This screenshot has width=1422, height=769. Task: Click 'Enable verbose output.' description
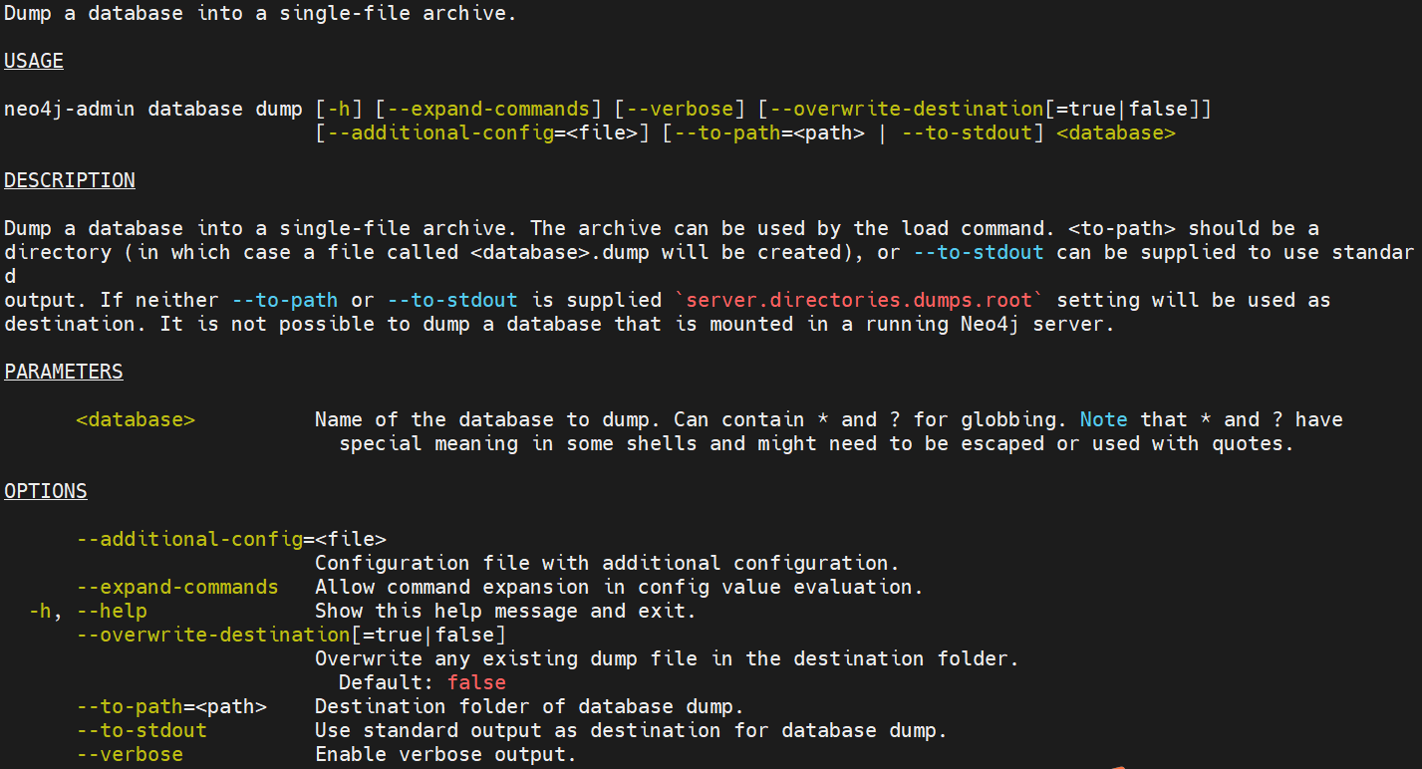click(446, 754)
